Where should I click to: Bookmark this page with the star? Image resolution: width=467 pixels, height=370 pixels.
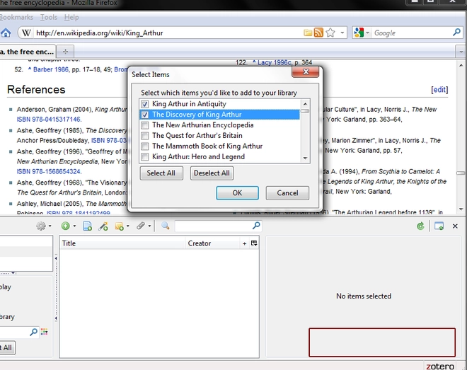(x=330, y=33)
